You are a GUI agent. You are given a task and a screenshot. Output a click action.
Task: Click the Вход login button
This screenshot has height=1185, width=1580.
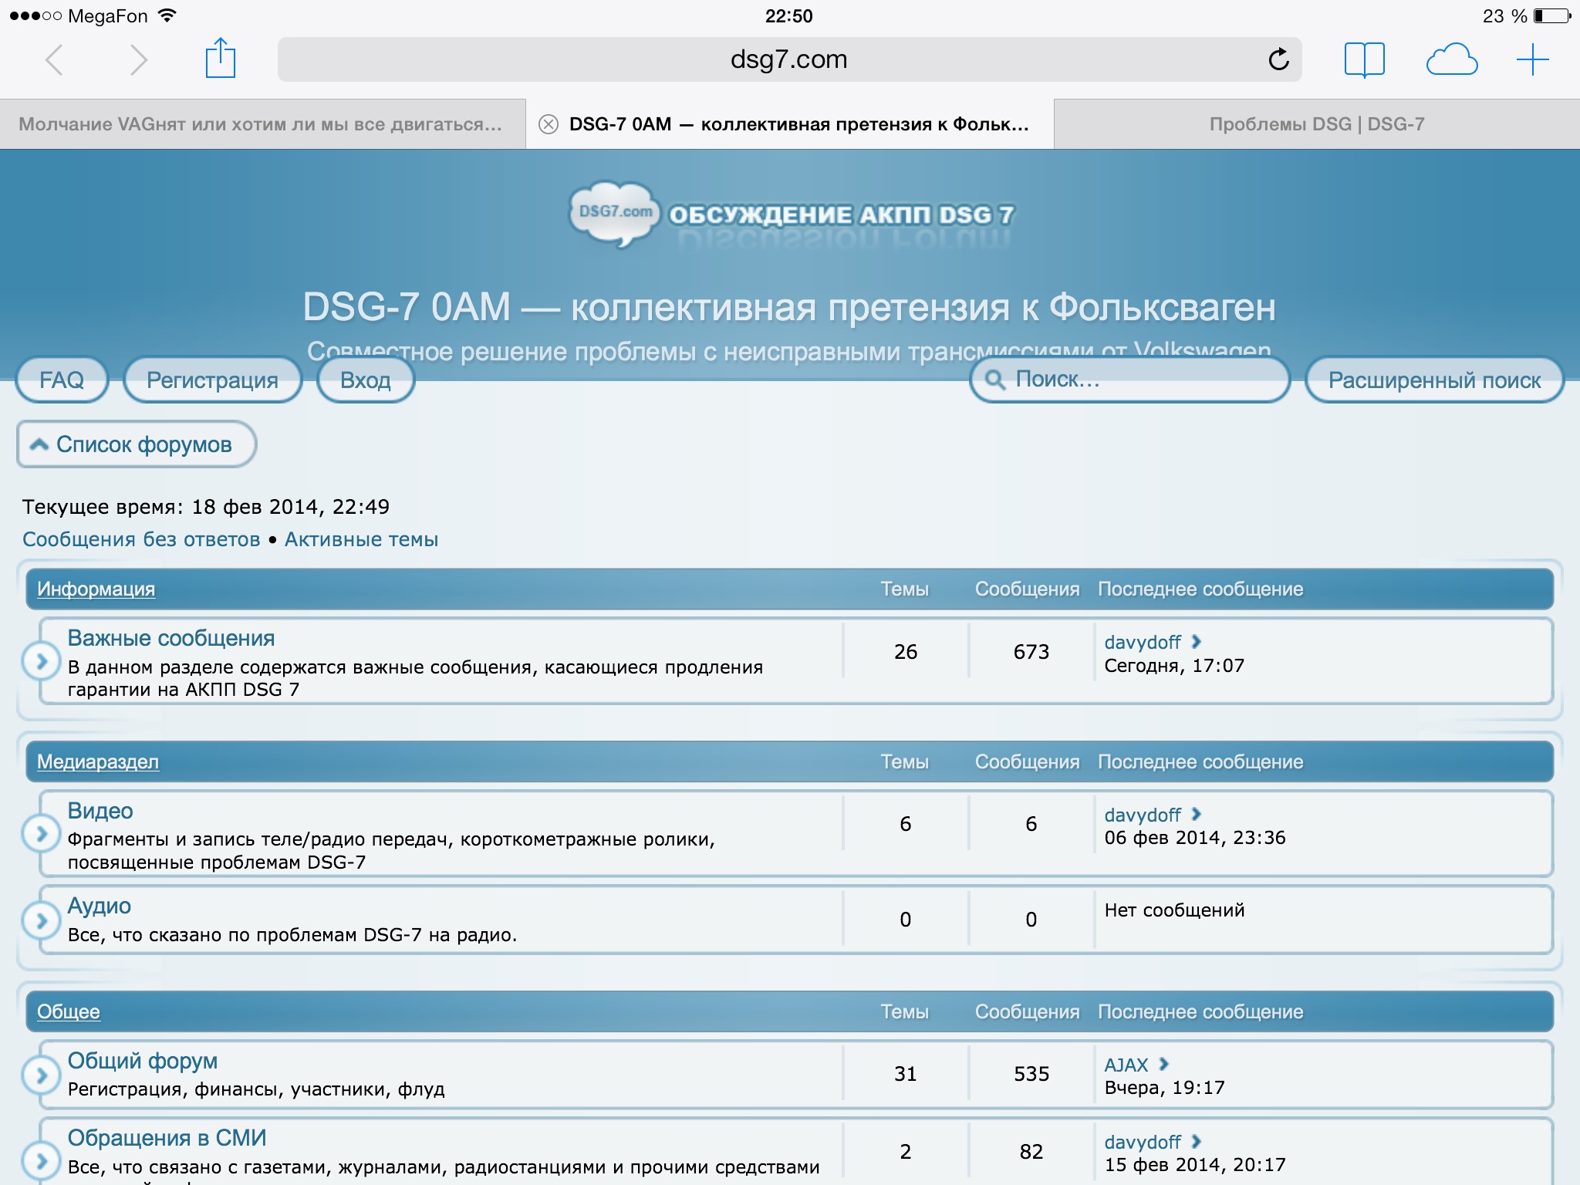366,380
